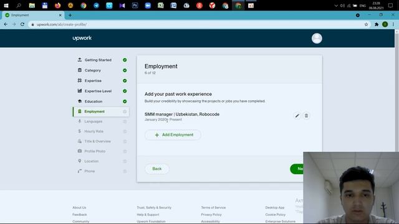This screenshot has height=224, width=399.
Task: Open Chrome profile avatar in toolbar
Action: [385, 24]
